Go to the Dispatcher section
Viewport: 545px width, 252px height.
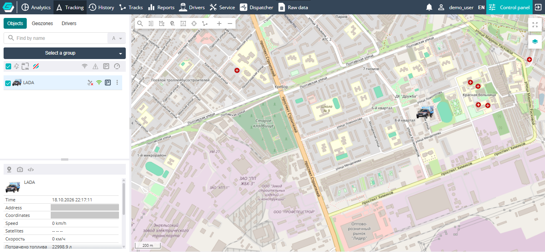[256, 7]
